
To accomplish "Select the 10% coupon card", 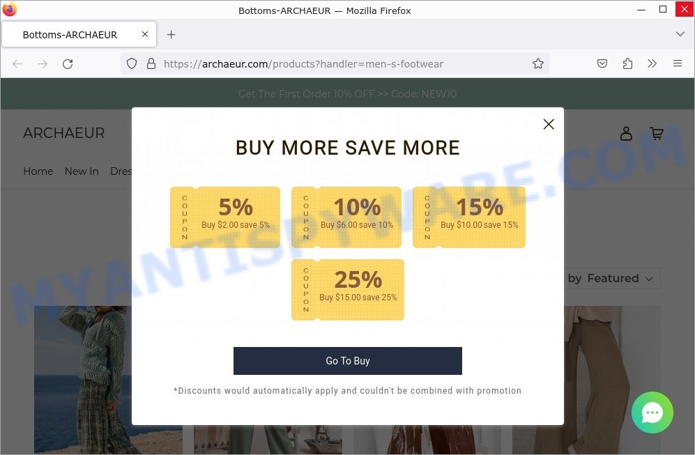I will coord(346,217).
